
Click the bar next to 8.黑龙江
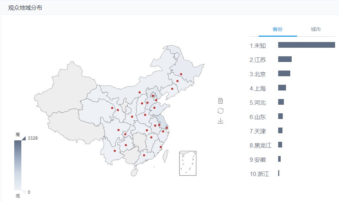pyautogui.click(x=280, y=145)
